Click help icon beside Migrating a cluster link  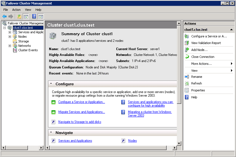pos(123,112)
